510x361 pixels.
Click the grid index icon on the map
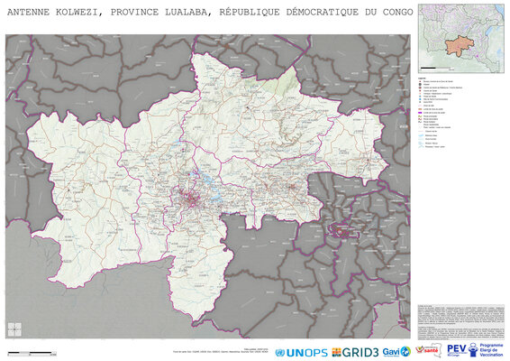coord(14,329)
